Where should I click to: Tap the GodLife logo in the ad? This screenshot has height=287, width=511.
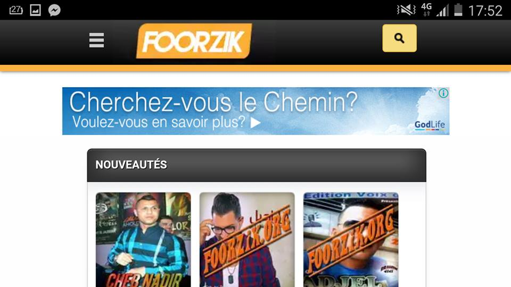(x=430, y=125)
